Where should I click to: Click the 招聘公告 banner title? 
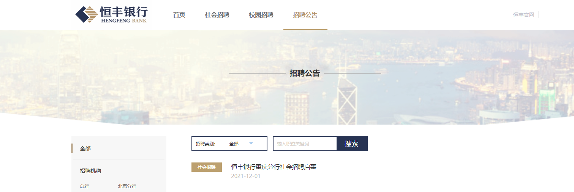click(305, 73)
